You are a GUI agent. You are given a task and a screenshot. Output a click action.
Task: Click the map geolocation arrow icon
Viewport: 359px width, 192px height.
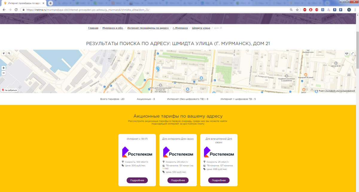[x=4, y=53]
